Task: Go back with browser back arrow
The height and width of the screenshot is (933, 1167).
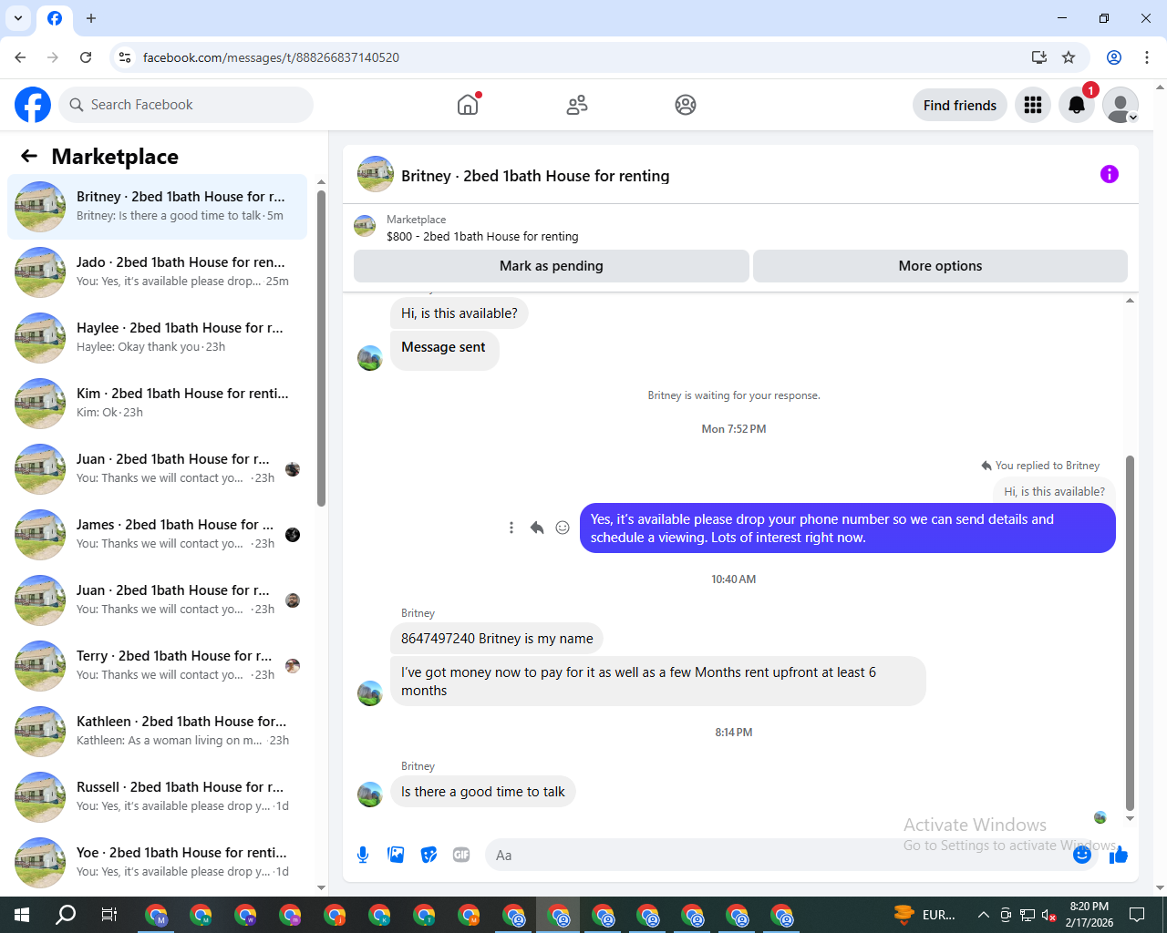Action: (20, 57)
